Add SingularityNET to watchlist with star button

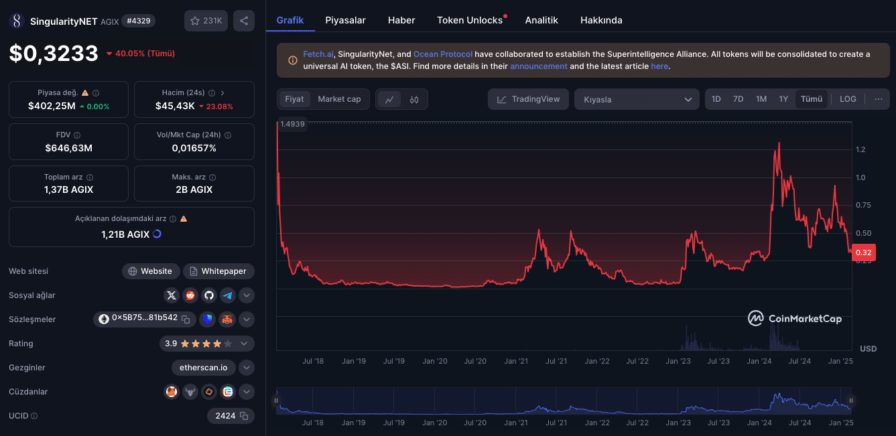point(206,21)
